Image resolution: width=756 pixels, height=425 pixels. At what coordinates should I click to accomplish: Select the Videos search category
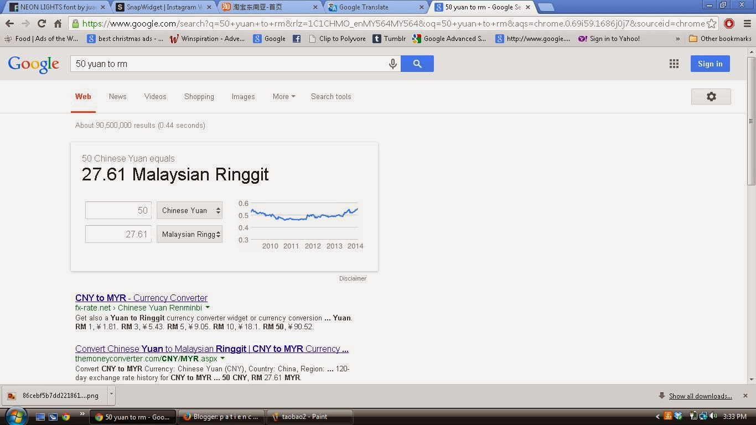pyautogui.click(x=156, y=96)
